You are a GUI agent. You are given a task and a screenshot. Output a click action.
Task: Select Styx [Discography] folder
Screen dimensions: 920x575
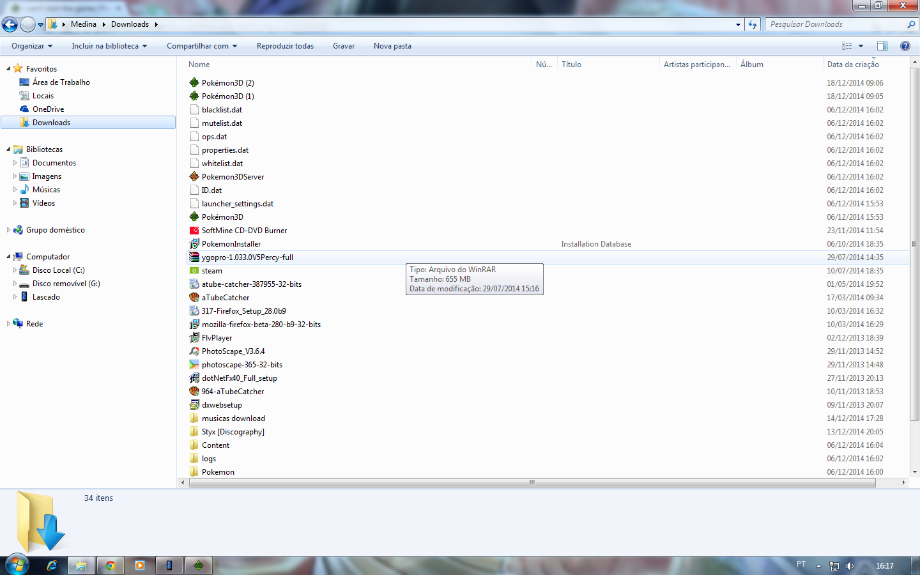tap(233, 432)
